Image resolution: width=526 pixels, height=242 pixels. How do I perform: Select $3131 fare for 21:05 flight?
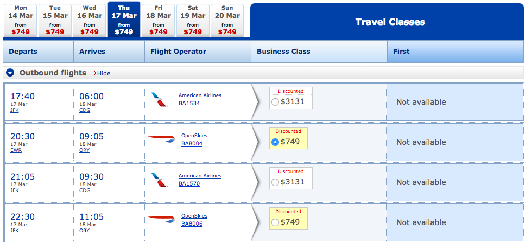(x=275, y=182)
